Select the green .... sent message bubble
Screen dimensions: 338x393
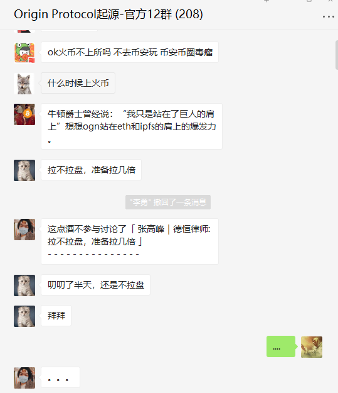pyautogui.click(x=281, y=346)
